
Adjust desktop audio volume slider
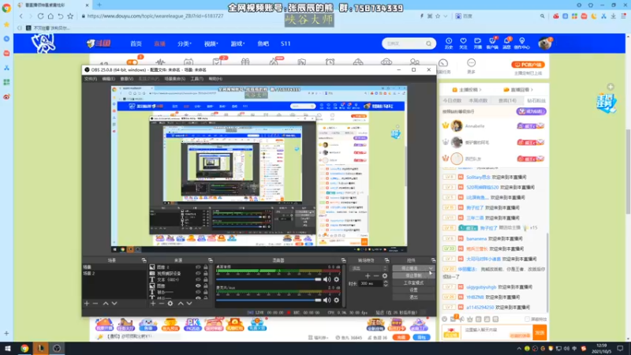(269, 279)
